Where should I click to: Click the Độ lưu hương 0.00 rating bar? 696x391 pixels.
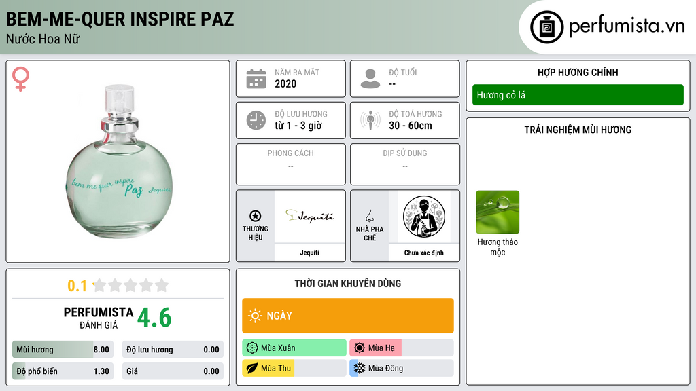pyautogui.click(x=173, y=350)
